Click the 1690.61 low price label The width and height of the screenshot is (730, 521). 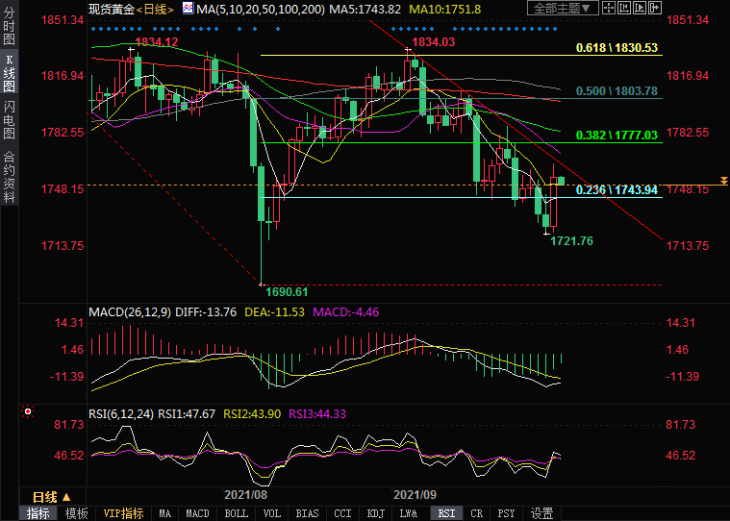[286, 291]
